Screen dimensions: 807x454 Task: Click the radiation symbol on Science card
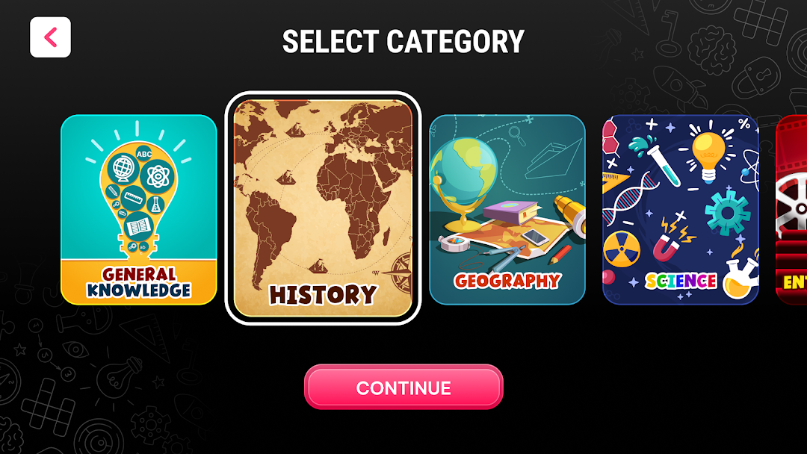622,249
